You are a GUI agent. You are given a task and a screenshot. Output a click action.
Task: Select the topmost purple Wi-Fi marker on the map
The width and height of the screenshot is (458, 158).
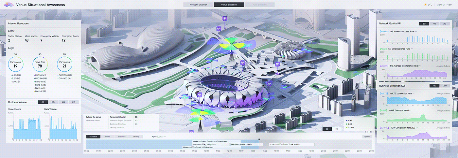point(225,18)
